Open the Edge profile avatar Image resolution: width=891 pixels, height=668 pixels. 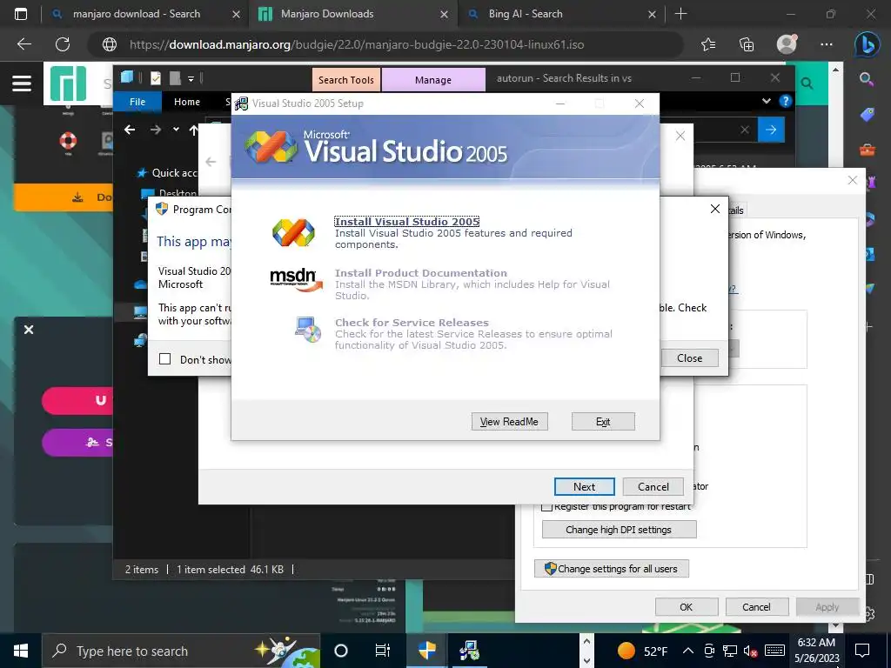pos(787,43)
